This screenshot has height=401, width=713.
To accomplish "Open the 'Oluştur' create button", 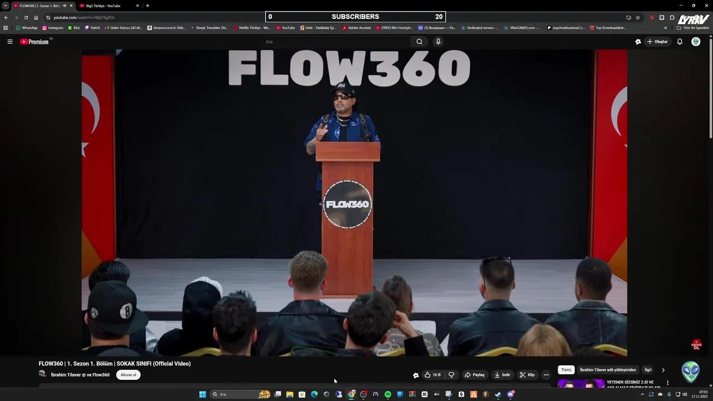I will (657, 42).
